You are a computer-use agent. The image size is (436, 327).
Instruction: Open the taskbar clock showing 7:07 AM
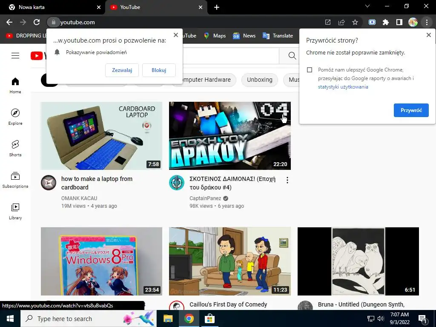399,318
